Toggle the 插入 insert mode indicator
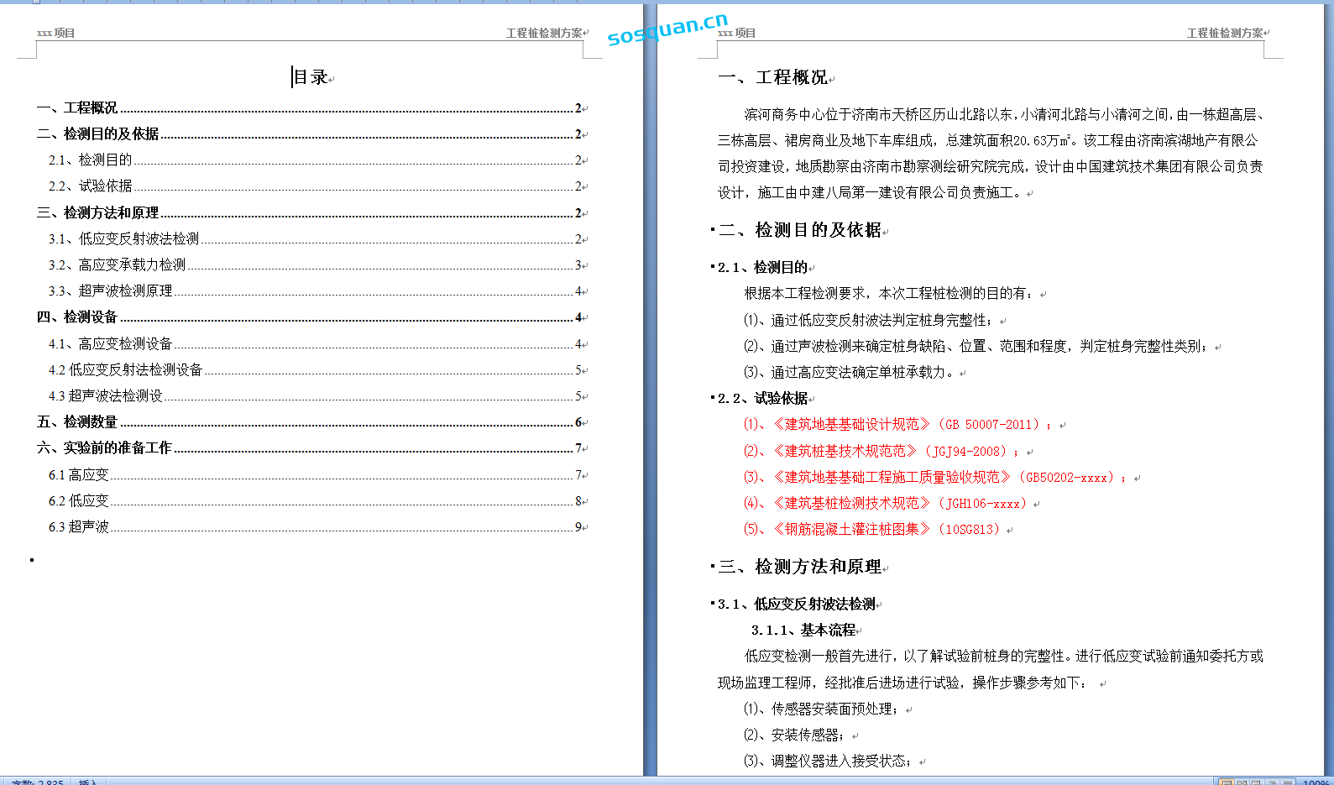The height and width of the screenshot is (785, 1334). pos(87,782)
